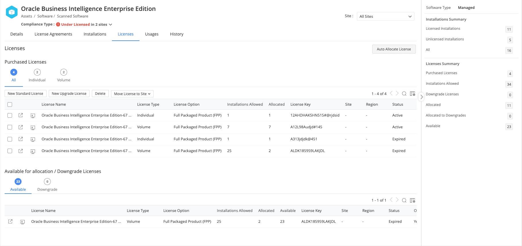
Task: Switch to the Details tab
Action: point(17,34)
